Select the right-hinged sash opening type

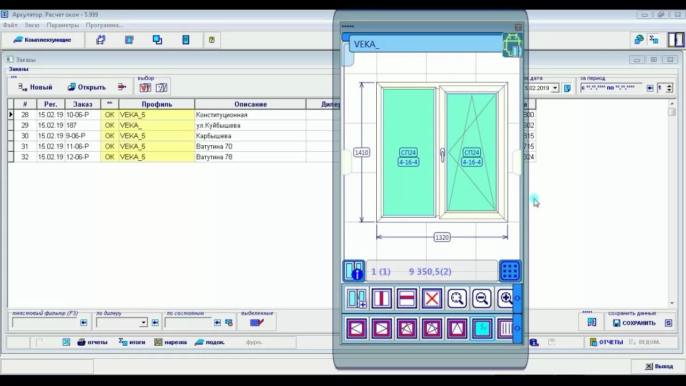point(382,328)
